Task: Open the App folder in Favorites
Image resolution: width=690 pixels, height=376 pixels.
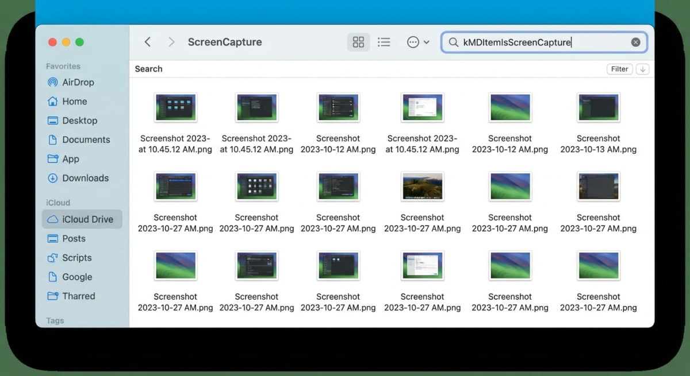Action: (x=71, y=159)
